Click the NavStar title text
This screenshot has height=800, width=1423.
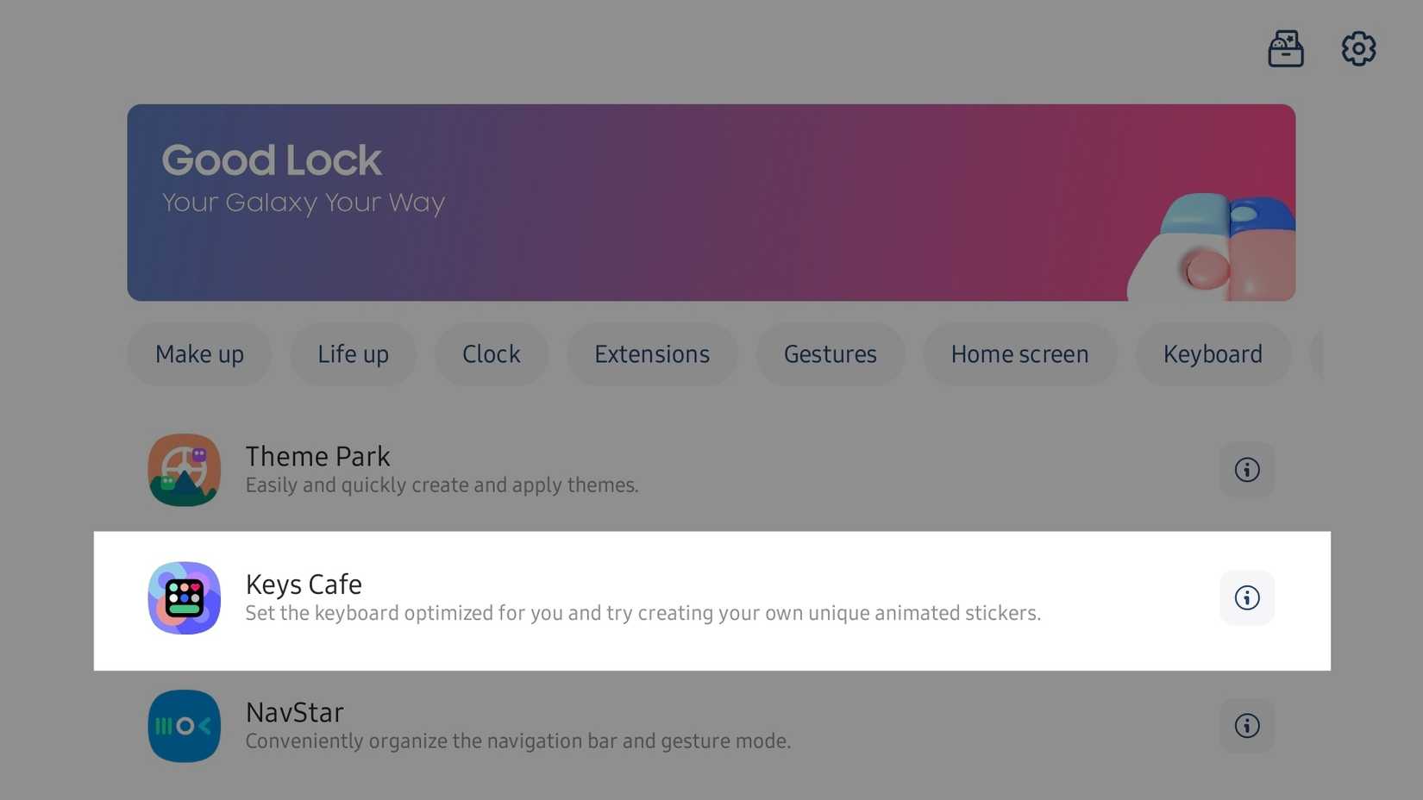tap(295, 713)
